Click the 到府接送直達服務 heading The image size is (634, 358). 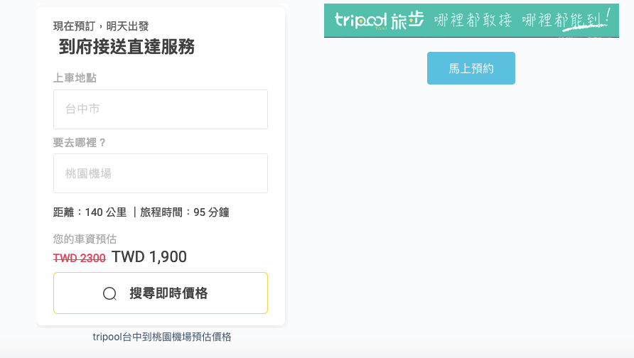pos(127,46)
